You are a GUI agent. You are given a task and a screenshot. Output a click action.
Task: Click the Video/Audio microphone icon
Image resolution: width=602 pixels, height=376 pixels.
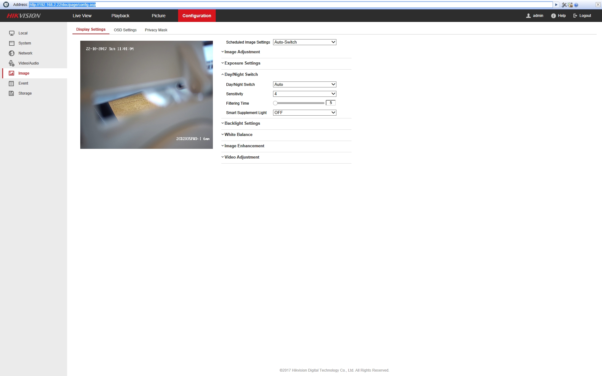click(12, 63)
